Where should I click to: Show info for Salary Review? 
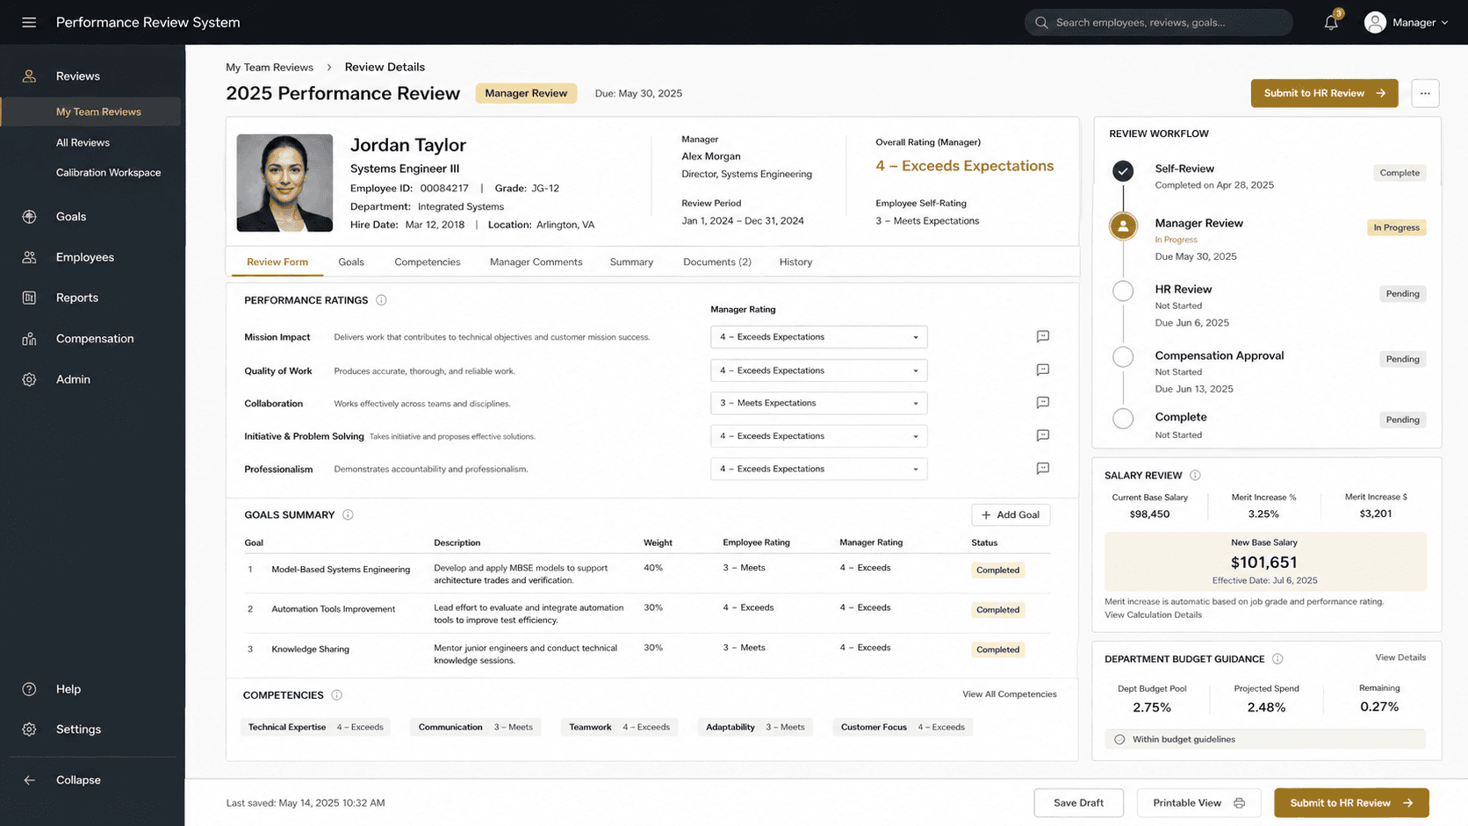click(x=1195, y=475)
